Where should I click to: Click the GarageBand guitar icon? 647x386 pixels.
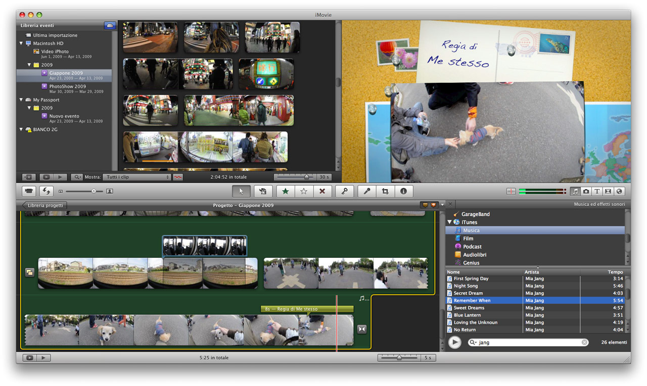456,214
